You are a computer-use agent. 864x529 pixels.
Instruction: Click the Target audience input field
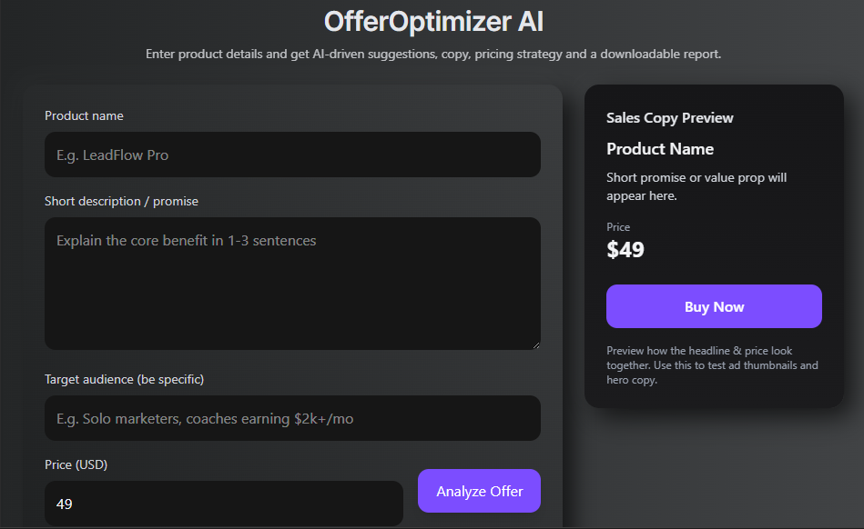pyautogui.click(x=291, y=419)
